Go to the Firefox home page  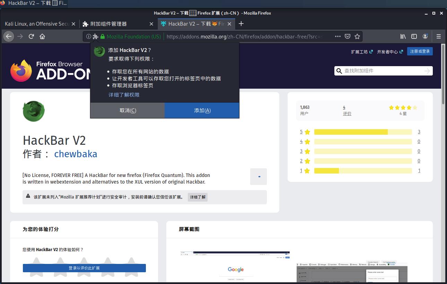[42, 36]
